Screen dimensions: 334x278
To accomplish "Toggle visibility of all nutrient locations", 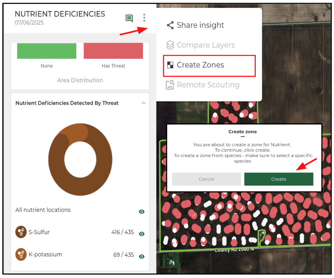I will pos(142,211).
